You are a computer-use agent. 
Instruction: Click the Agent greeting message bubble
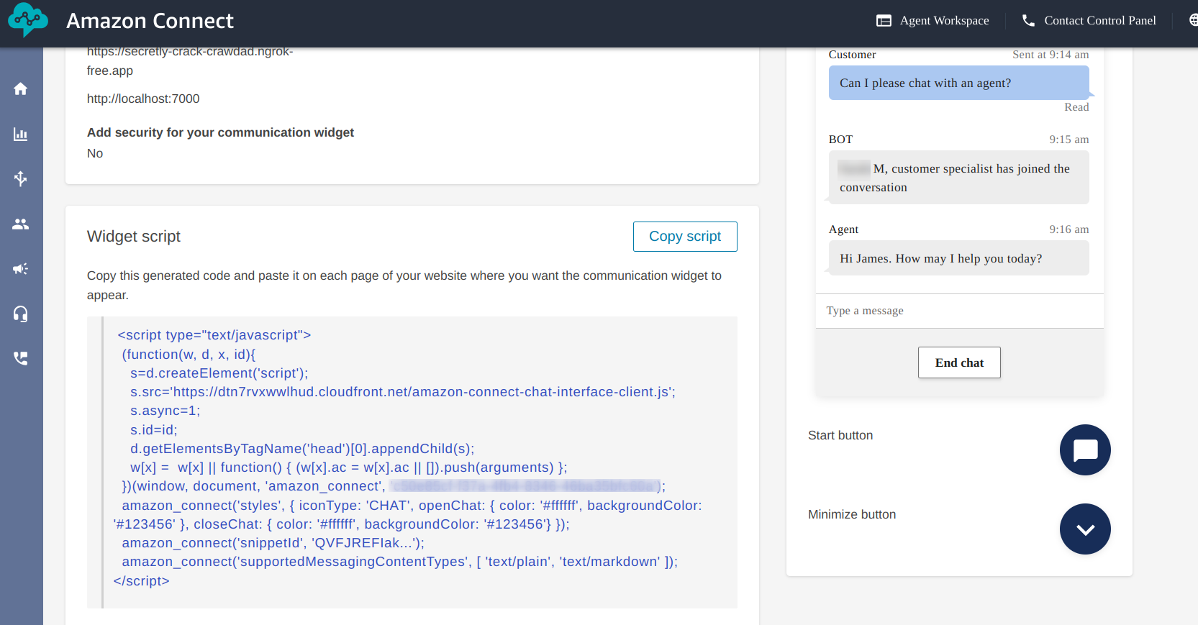tap(958, 258)
